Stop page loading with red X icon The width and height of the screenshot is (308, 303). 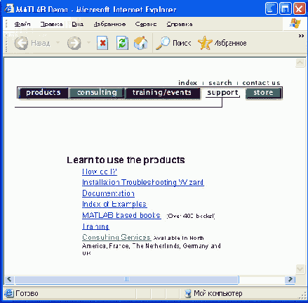(x=102, y=43)
